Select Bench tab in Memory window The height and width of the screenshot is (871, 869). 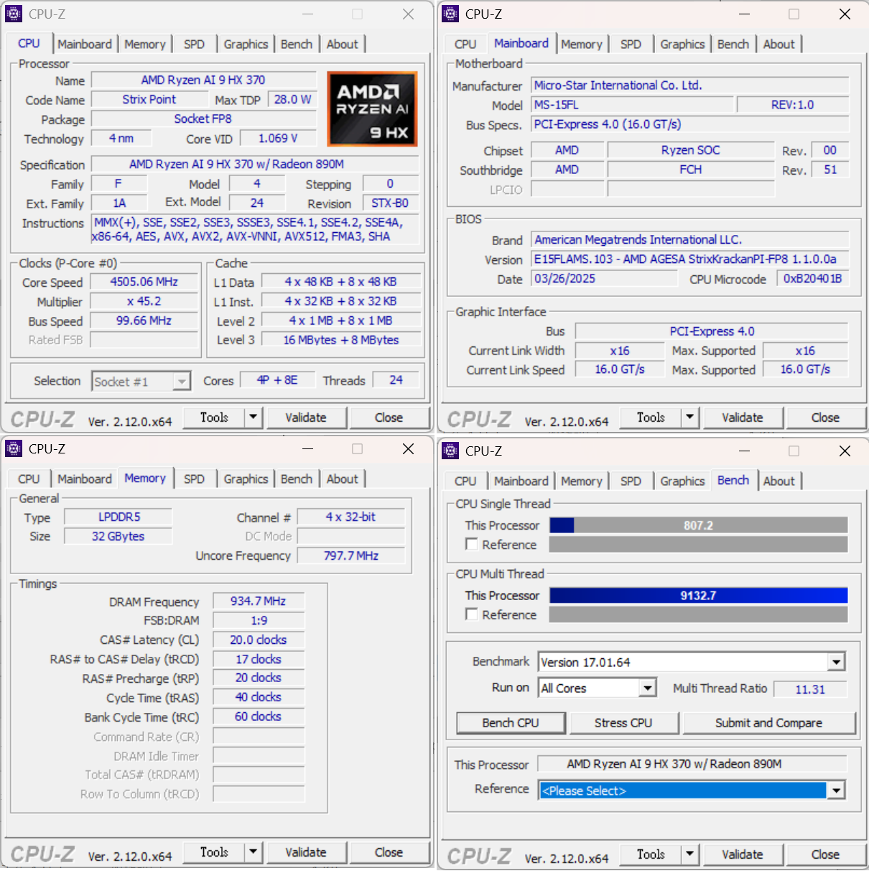click(297, 479)
